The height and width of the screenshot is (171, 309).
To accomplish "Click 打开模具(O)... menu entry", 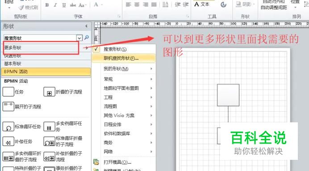I will click(124, 163).
